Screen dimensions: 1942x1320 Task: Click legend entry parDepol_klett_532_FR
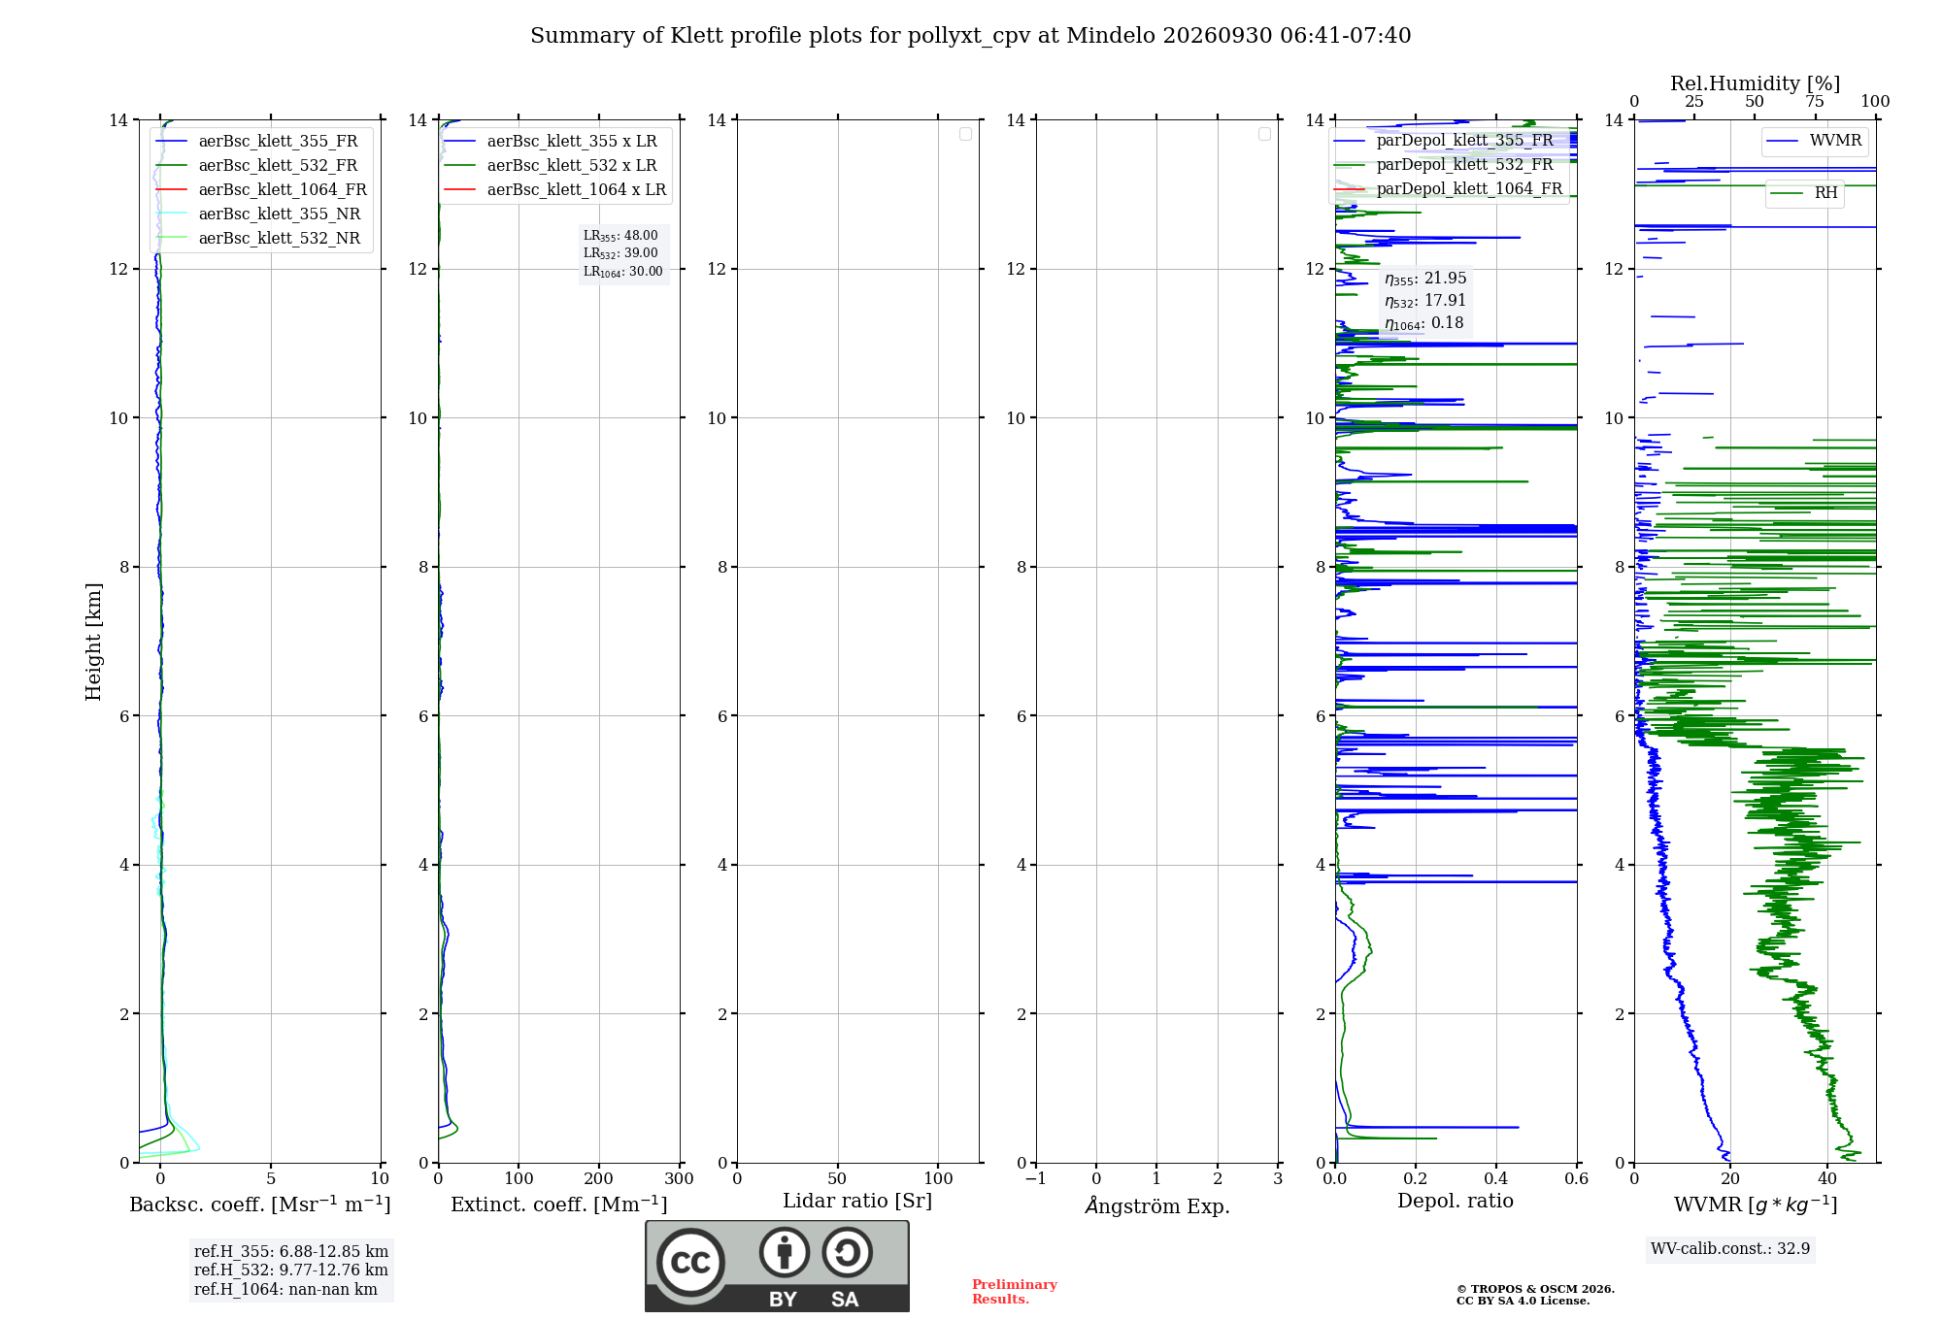pyautogui.click(x=1445, y=164)
